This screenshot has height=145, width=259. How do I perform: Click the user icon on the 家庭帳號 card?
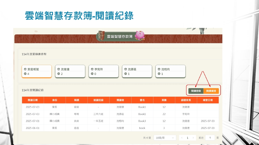(25, 69)
